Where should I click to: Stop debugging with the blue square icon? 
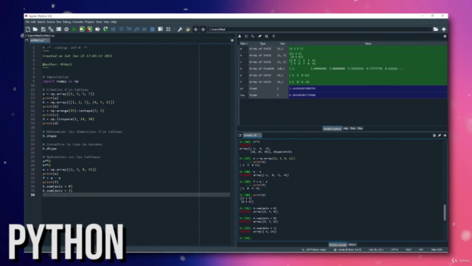coord(153,30)
